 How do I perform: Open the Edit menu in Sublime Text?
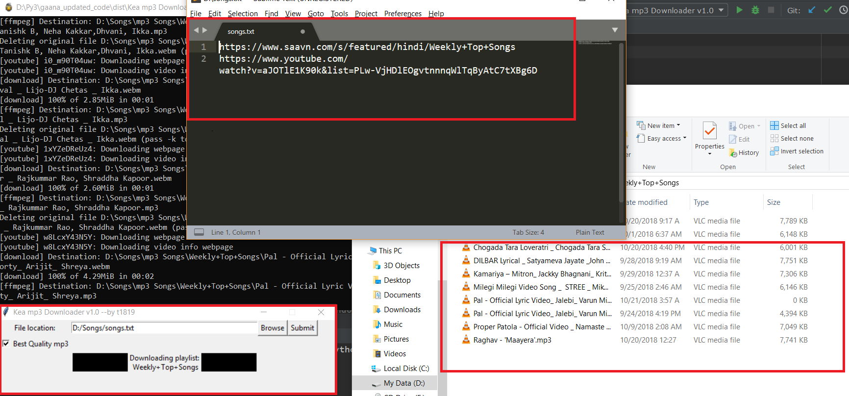(215, 14)
